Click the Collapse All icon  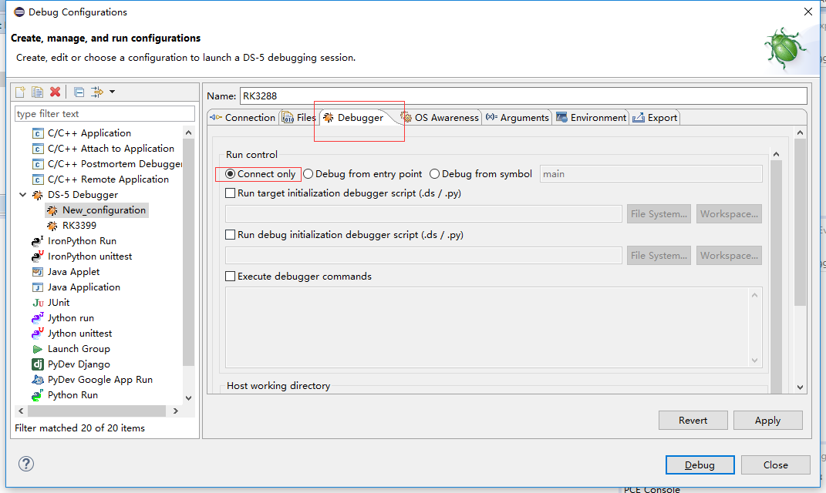pyautogui.click(x=79, y=92)
